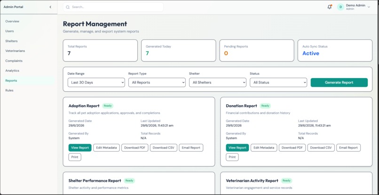Click the Demo Admin avatar circle
The image size is (379, 195).
340,7
